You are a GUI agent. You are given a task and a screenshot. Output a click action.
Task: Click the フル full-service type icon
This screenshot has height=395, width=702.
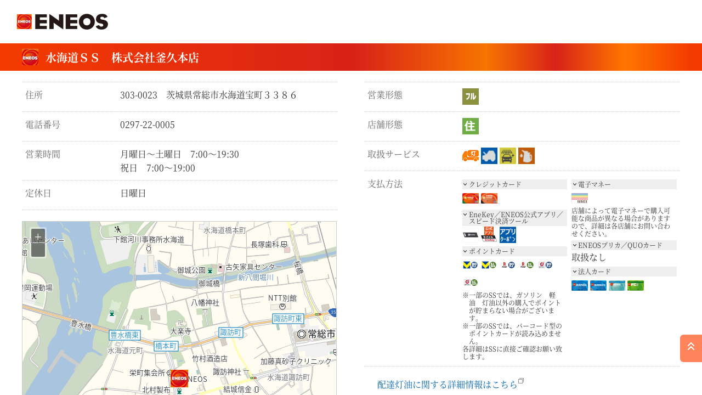point(471,97)
